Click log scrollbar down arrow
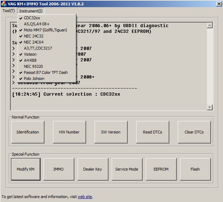The width and height of the screenshot is (223, 202). point(209,107)
